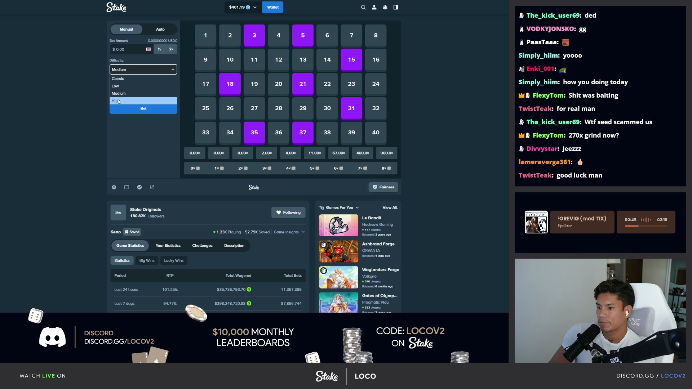Open the search icon in header
692x389 pixels.
pos(363,7)
